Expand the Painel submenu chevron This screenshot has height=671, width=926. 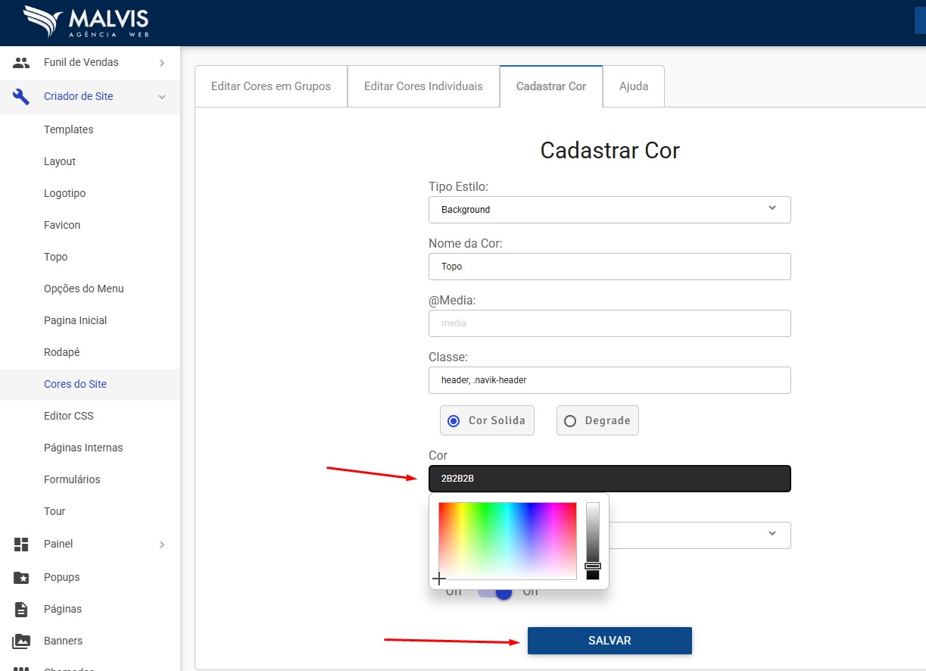click(x=162, y=544)
